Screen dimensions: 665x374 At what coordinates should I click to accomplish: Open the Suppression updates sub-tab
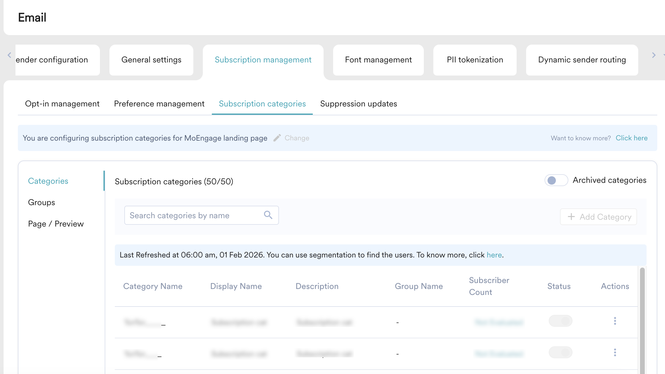[358, 104]
